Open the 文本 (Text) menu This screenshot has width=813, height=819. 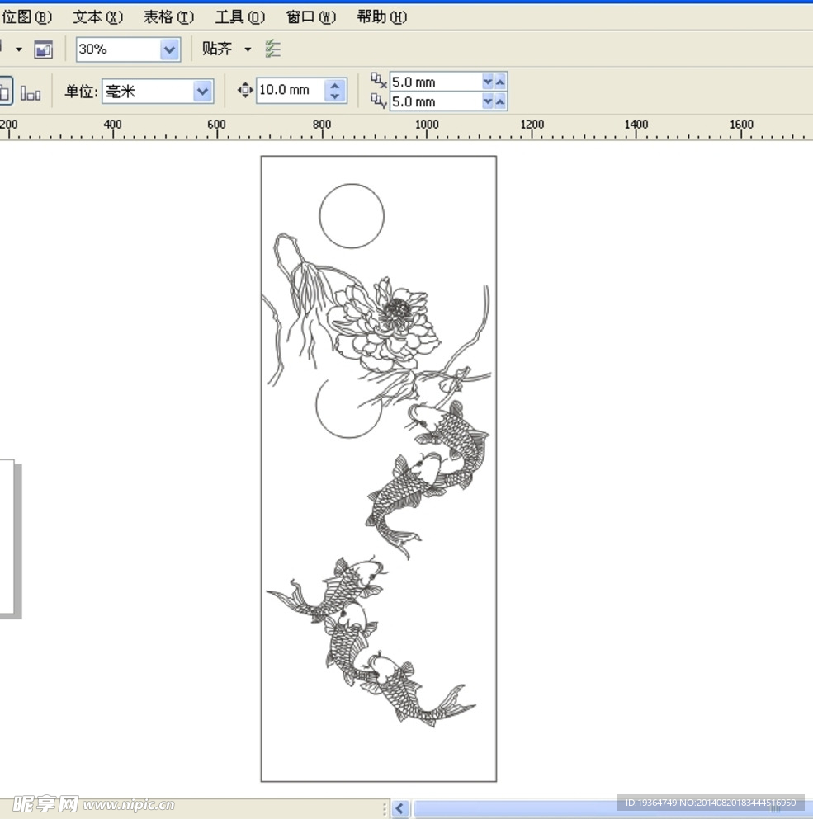pyautogui.click(x=97, y=16)
